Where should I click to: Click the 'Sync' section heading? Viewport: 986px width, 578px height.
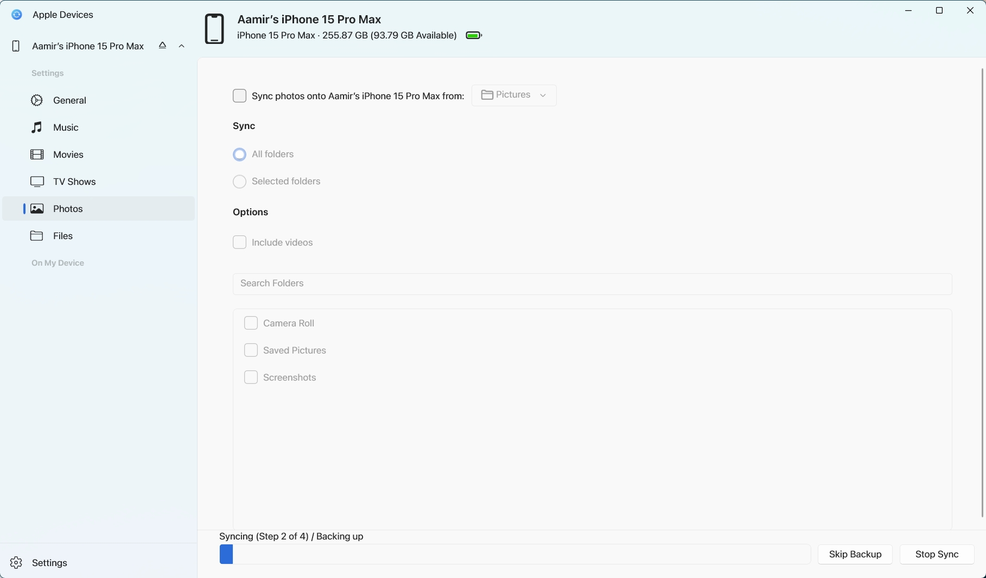pos(244,126)
